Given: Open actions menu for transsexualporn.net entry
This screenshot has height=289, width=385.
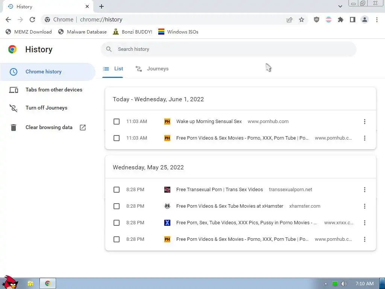Looking at the screenshot, I should coord(365,190).
